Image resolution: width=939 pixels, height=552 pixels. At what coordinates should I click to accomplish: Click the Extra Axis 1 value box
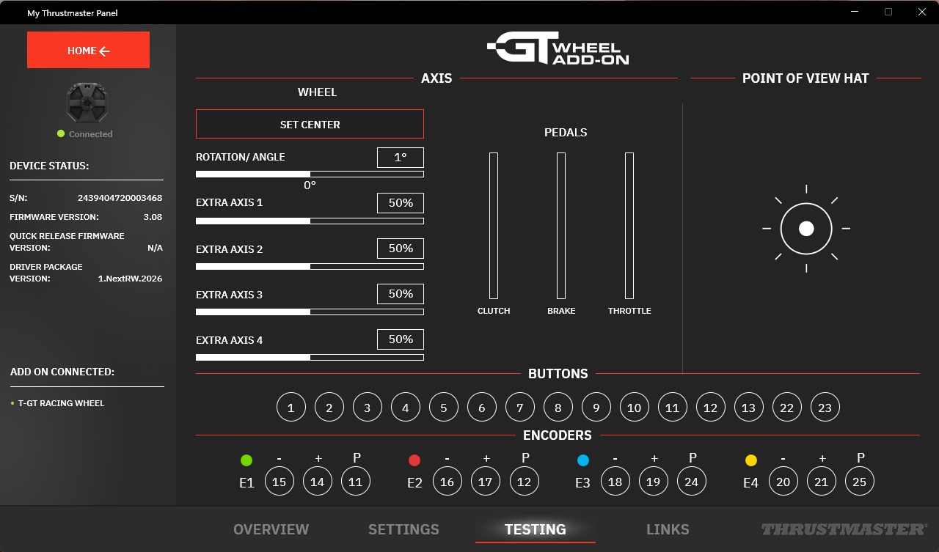401,203
